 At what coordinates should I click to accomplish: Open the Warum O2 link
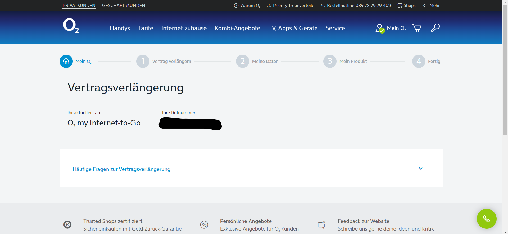(x=250, y=5)
